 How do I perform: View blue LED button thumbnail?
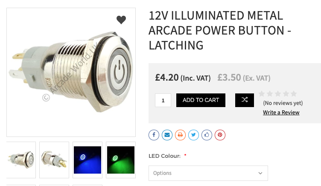point(88,160)
